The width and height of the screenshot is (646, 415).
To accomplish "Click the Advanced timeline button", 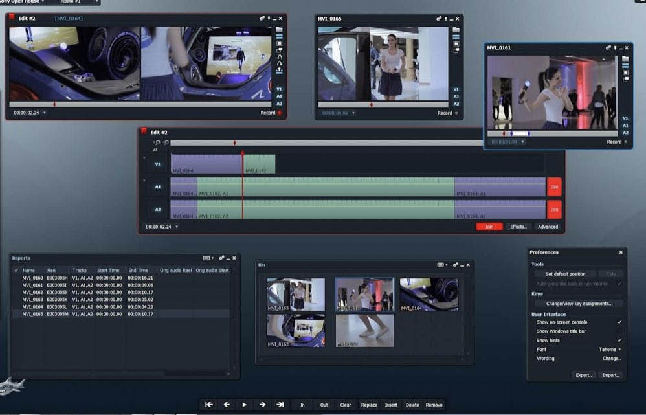I will point(548,227).
